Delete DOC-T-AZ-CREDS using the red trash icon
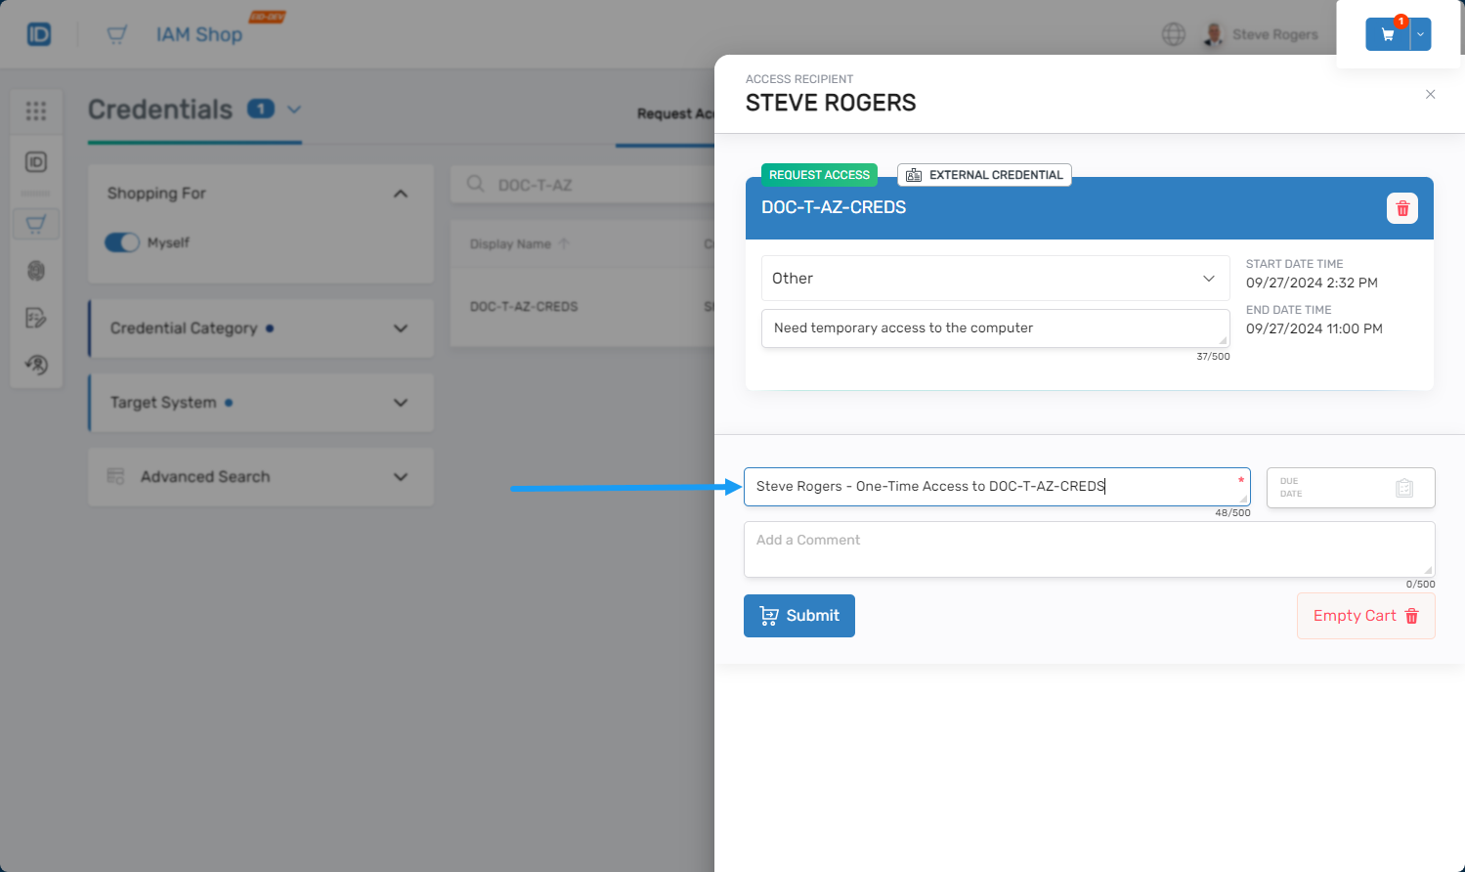This screenshot has width=1465, height=872. [1401, 208]
